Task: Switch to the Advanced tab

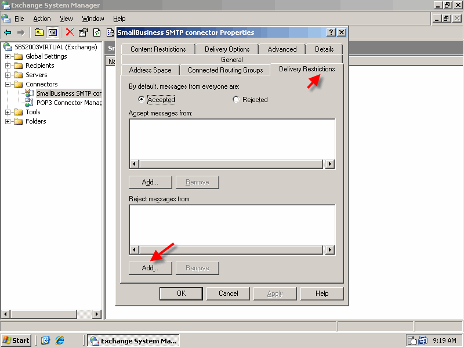Action: point(282,49)
